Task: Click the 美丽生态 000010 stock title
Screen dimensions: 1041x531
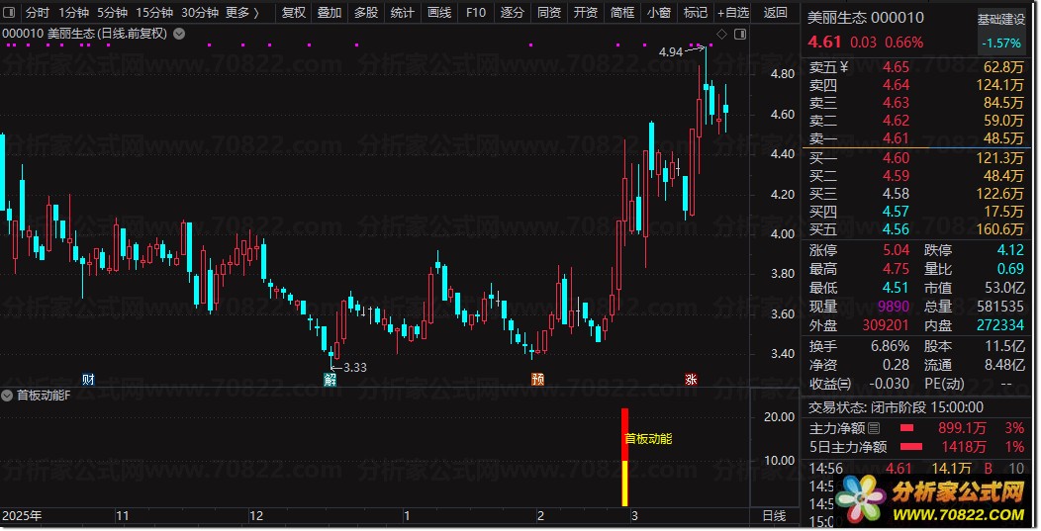Action: pos(865,18)
